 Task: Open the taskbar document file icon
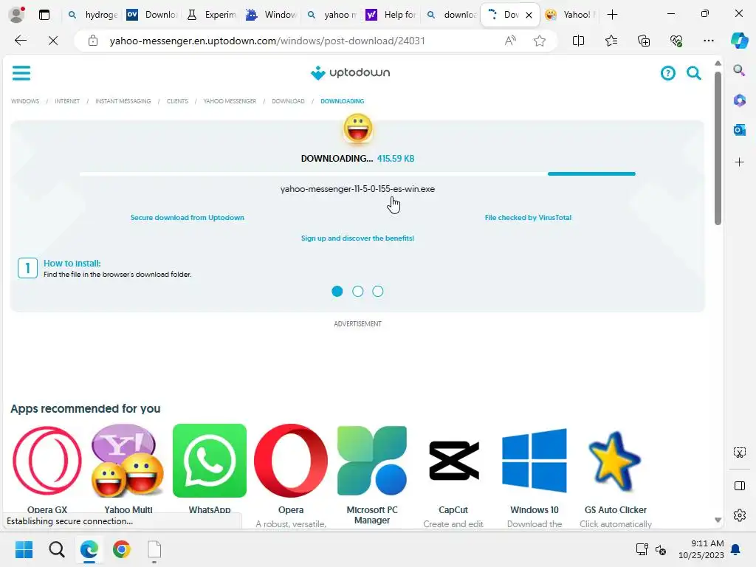154,549
